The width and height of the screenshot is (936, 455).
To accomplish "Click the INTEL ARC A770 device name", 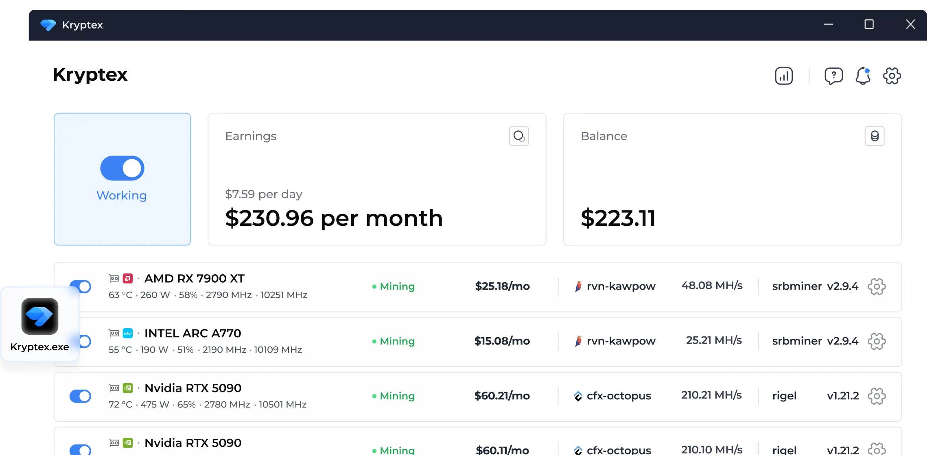I will pos(193,333).
